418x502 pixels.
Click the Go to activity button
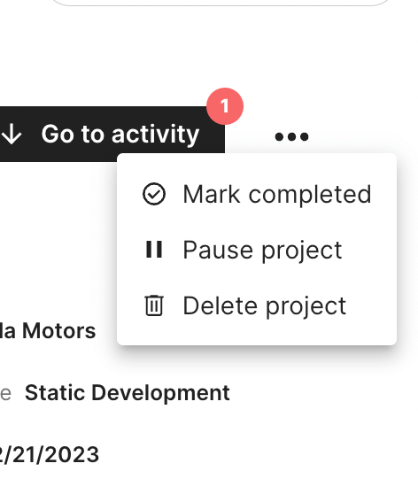point(112,134)
